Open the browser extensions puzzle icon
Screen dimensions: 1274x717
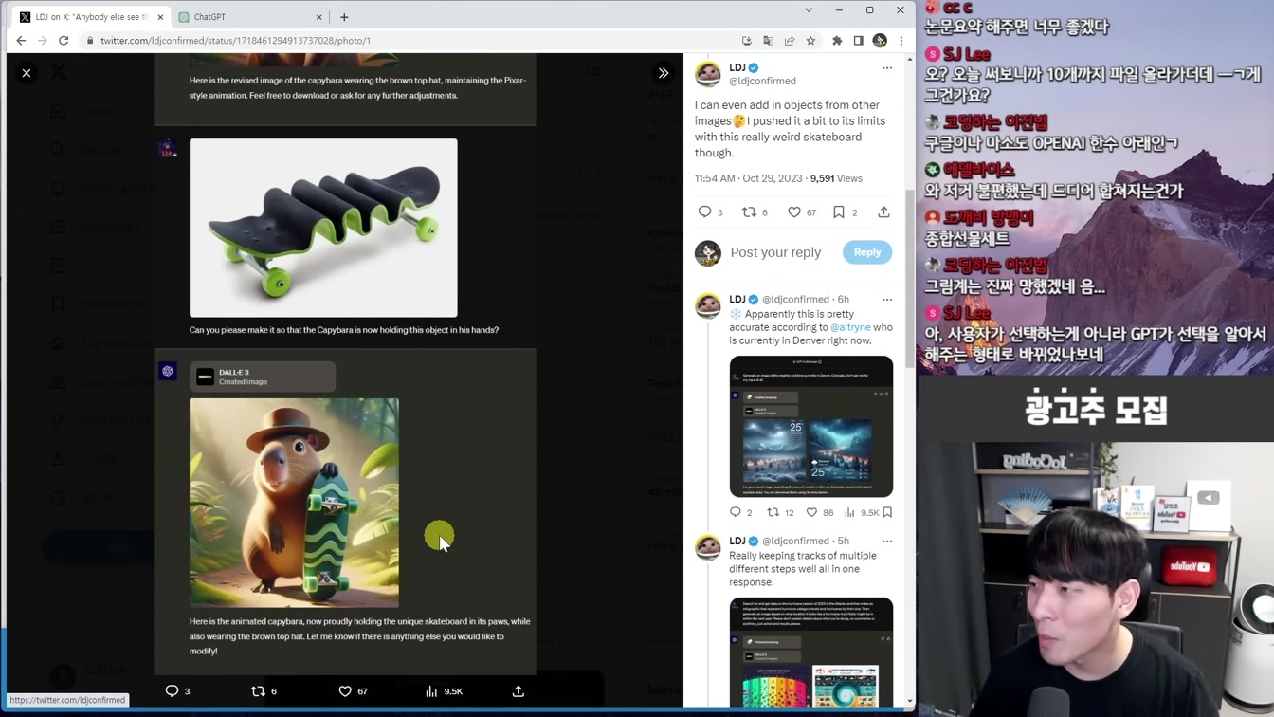[x=837, y=41]
